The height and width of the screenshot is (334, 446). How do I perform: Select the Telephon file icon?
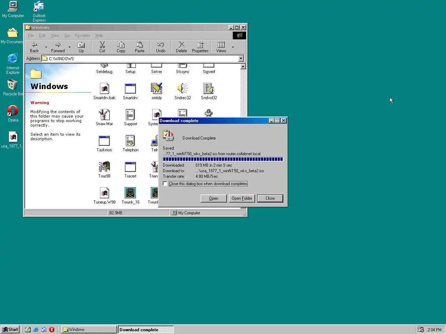coord(130,144)
